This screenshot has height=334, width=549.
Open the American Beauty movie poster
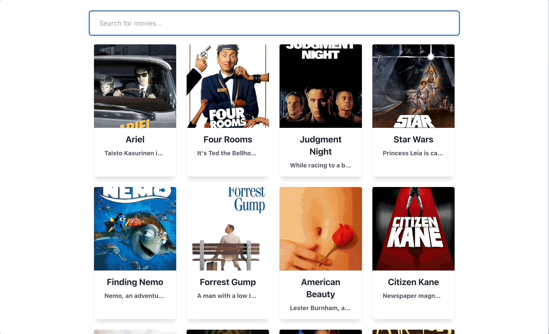[321, 228]
